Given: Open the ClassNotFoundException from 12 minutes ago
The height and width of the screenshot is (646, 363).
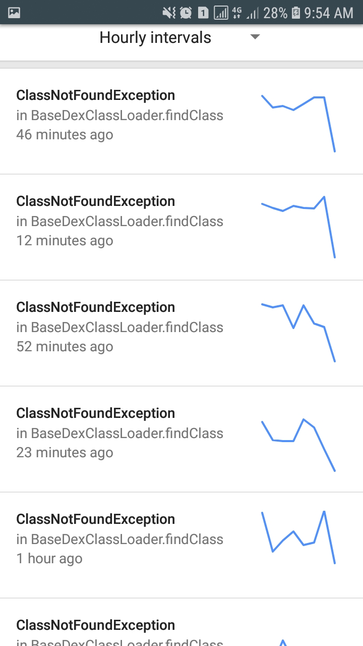Looking at the screenshot, I should 119,222.
